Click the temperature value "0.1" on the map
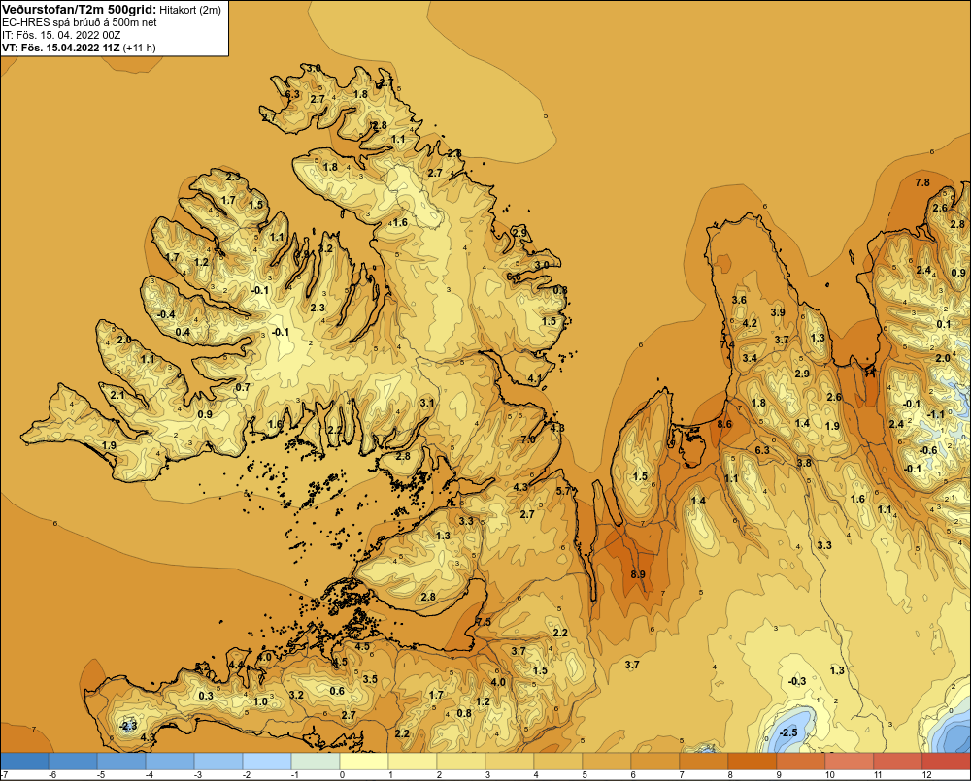 tap(944, 324)
